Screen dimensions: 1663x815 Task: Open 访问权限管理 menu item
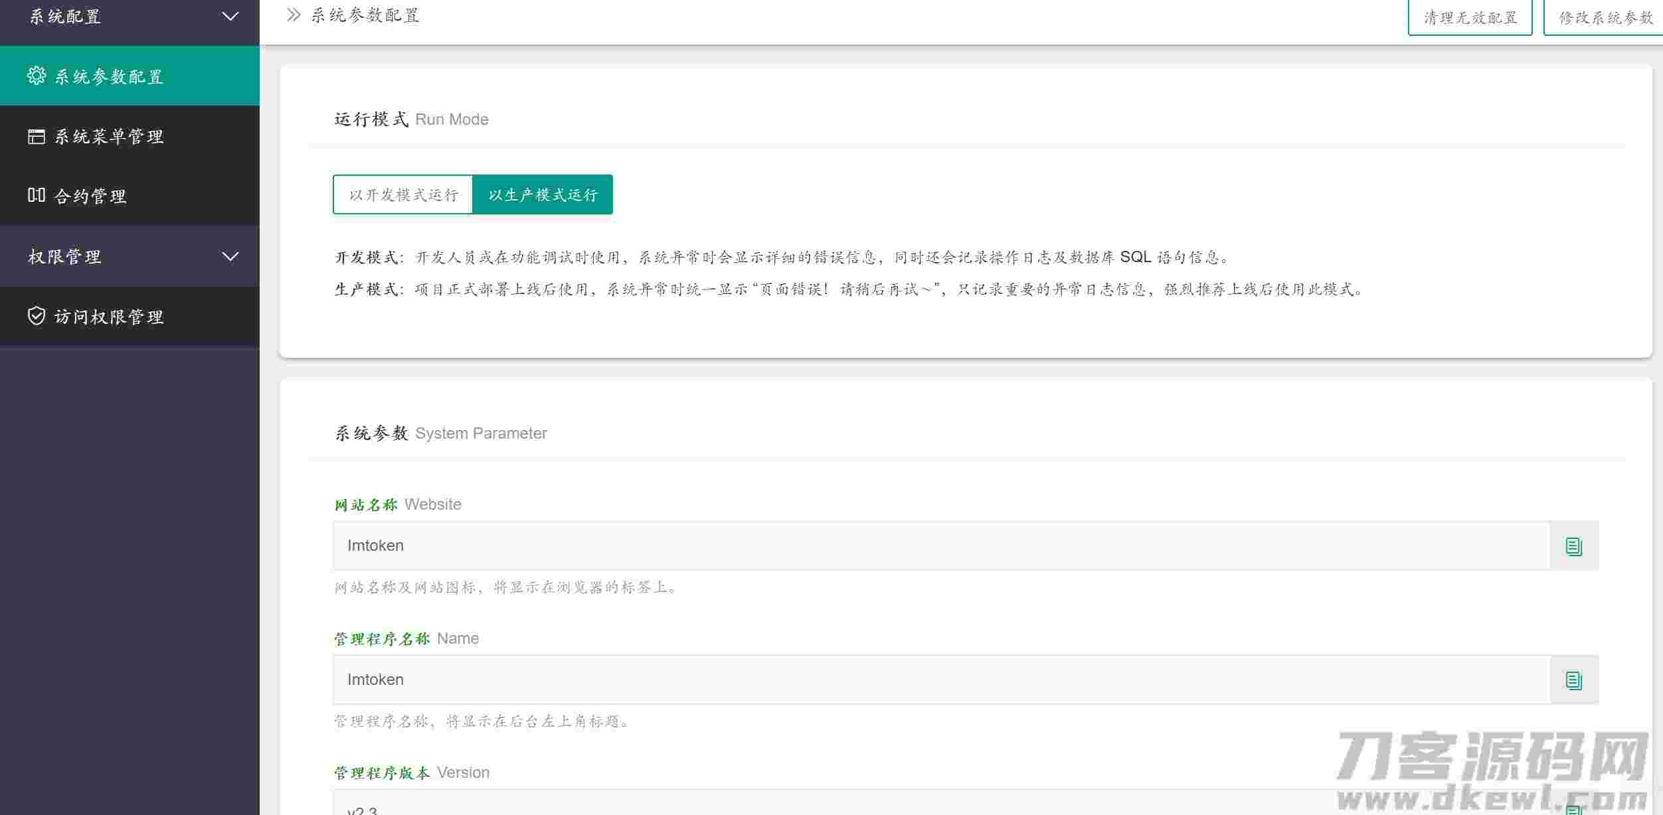109,317
